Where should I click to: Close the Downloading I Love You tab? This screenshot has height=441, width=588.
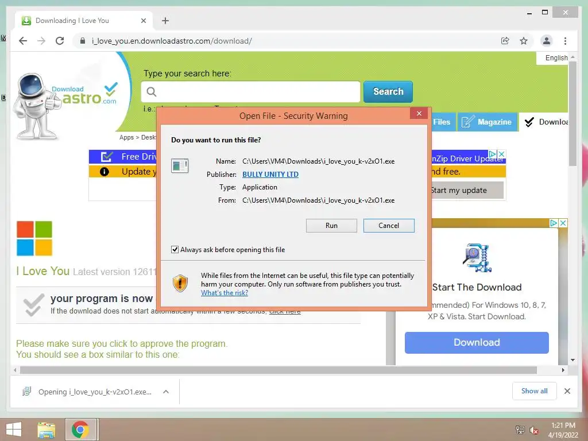click(143, 21)
